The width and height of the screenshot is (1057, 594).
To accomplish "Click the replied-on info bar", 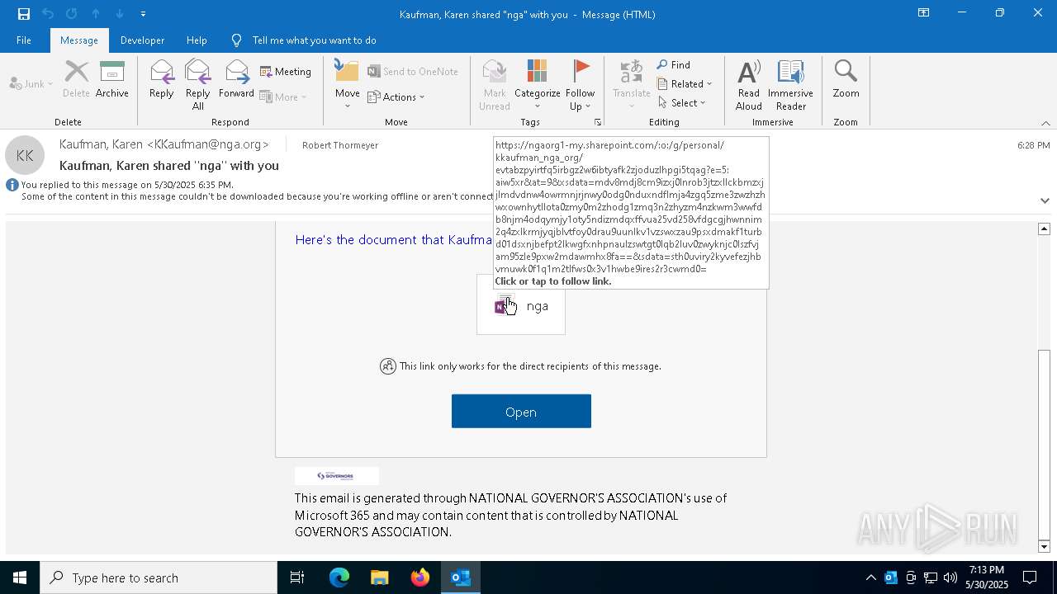I will tap(127, 185).
